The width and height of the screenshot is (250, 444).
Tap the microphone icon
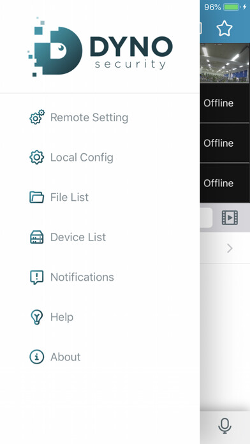pyautogui.click(x=224, y=426)
